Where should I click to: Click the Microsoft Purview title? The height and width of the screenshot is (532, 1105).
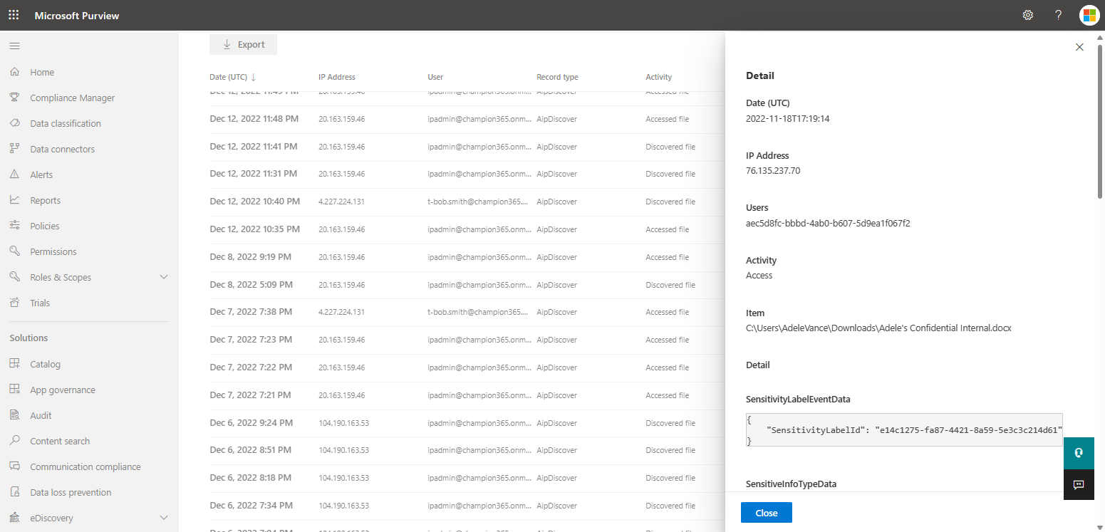point(77,16)
